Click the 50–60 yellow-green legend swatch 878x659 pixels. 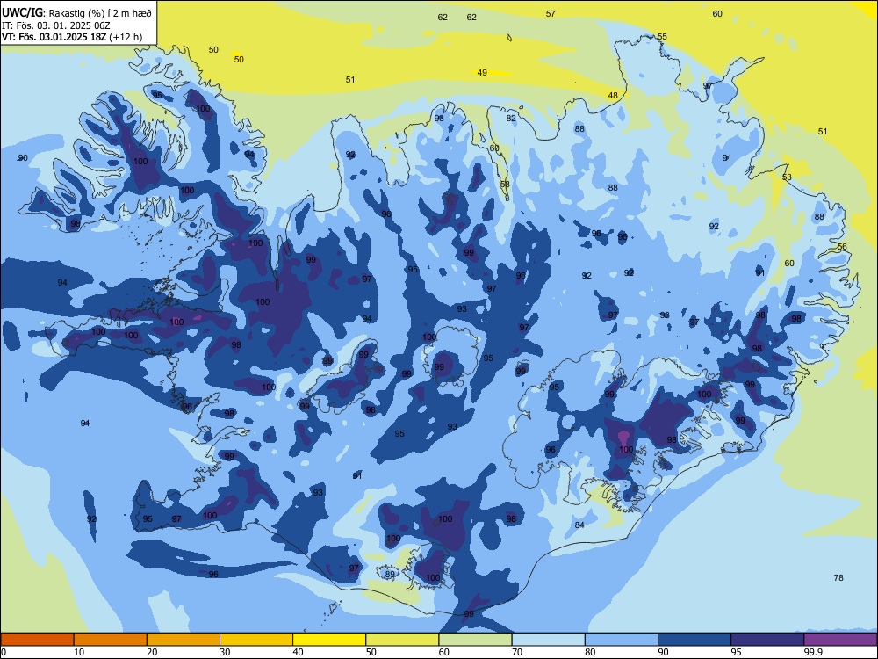coord(402,640)
